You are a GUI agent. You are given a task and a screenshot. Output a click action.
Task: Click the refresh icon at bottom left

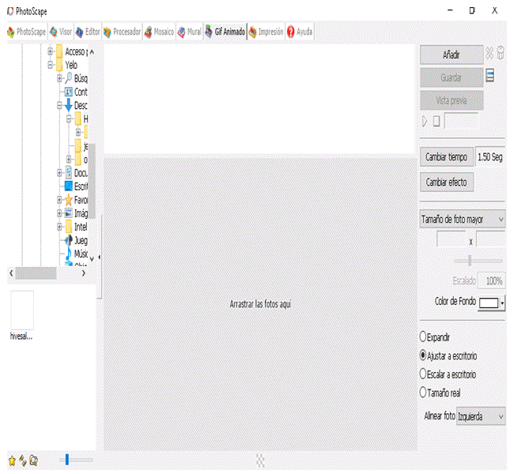tap(23, 461)
